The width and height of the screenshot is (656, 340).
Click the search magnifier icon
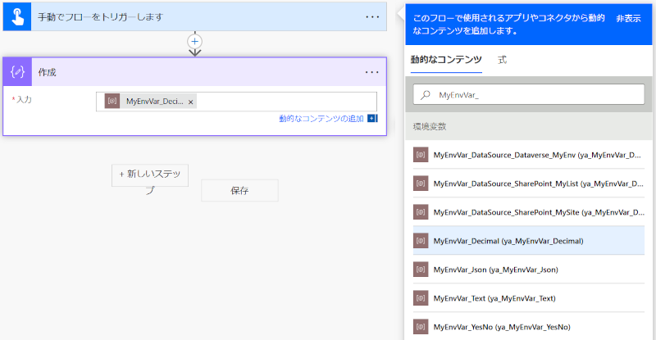tap(426, 95)
